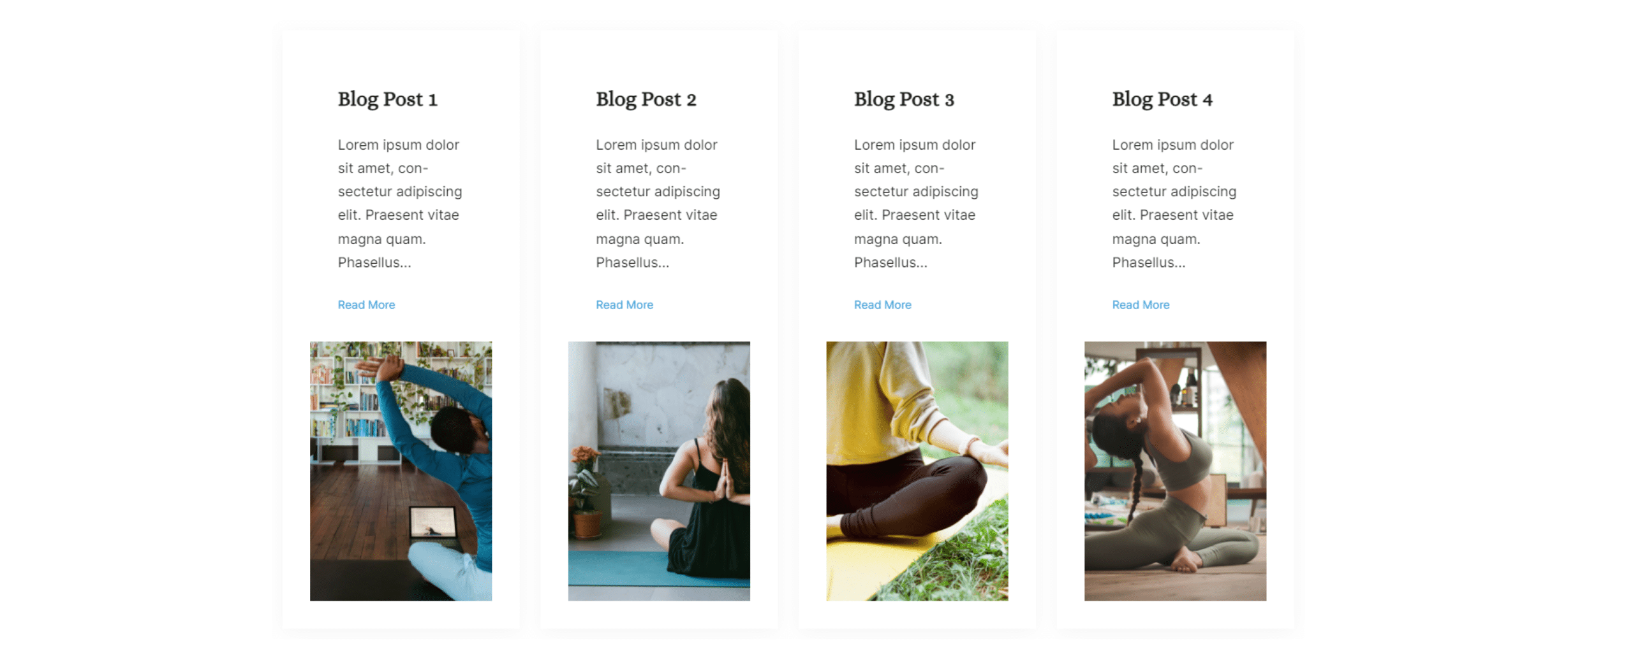This screenshot has width=1633, height=665.
Task: Open the Blog Post 1 title
Action: click(x=387, y=99)
